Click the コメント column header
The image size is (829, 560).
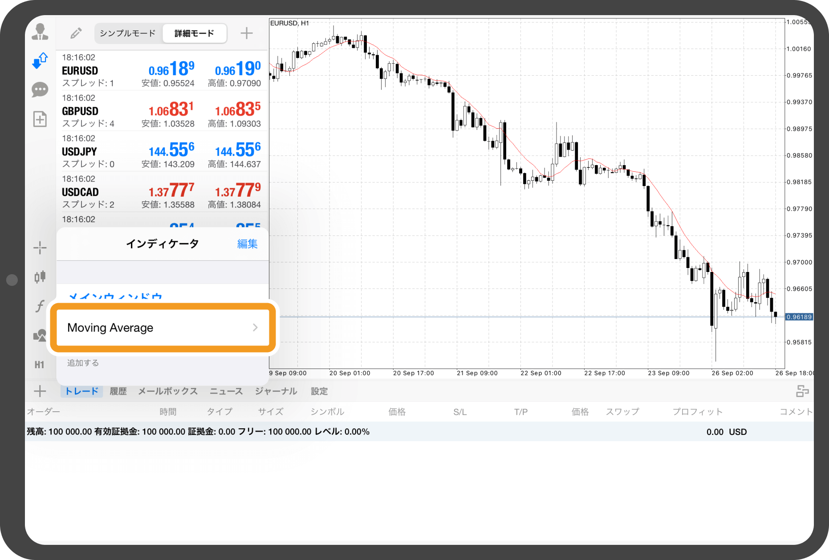(796, 412)
